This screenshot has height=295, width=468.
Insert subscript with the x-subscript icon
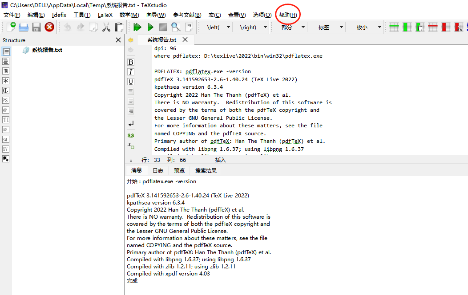pyautogui.click(x=131, y=145)
